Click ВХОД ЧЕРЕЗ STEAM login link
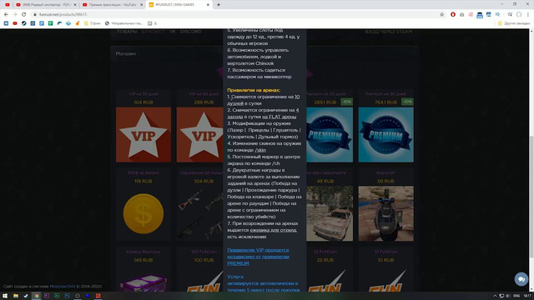534x300 pixels. 389,32
